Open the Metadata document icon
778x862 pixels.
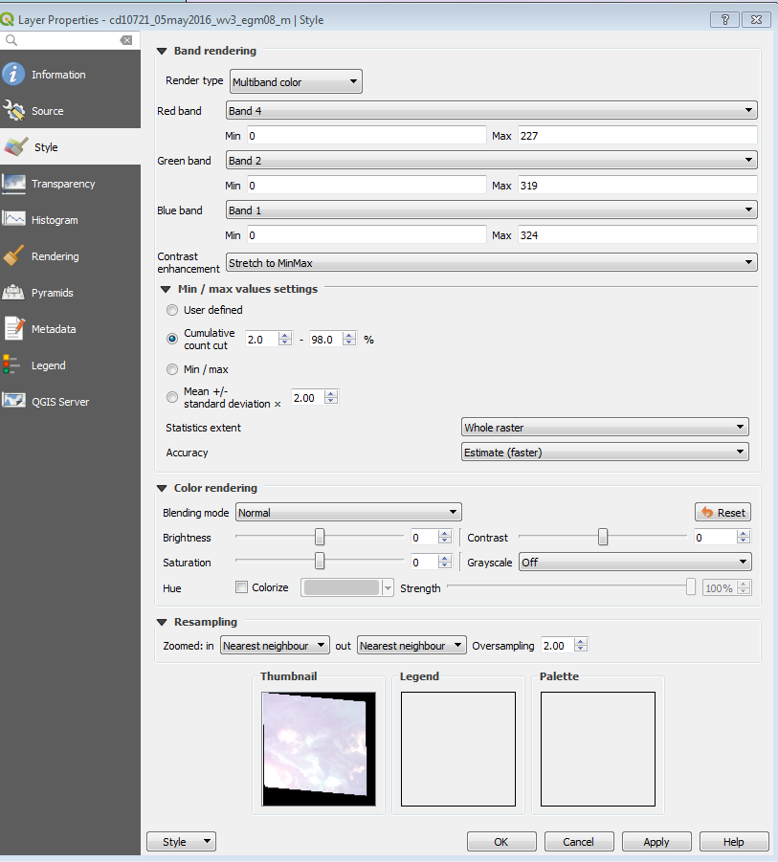click(x=13, y=329)
